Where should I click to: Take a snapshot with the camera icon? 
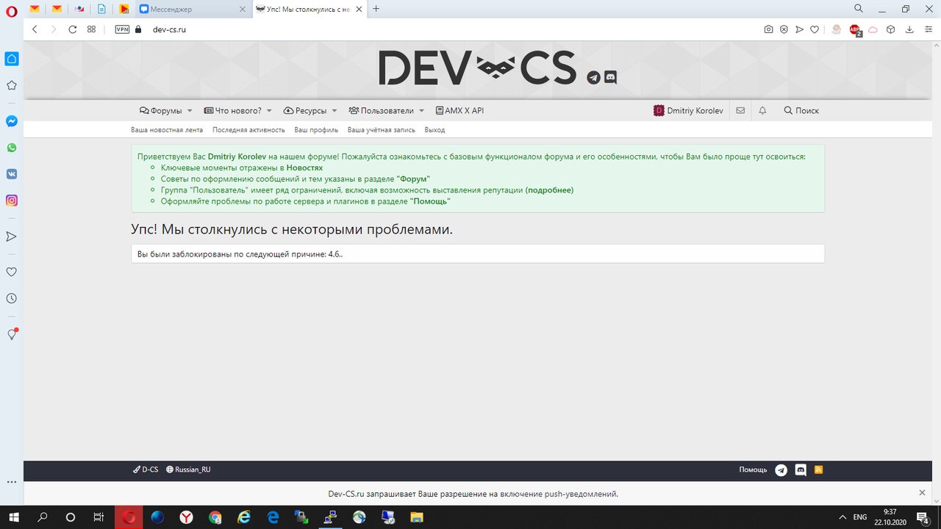[768, 29]
